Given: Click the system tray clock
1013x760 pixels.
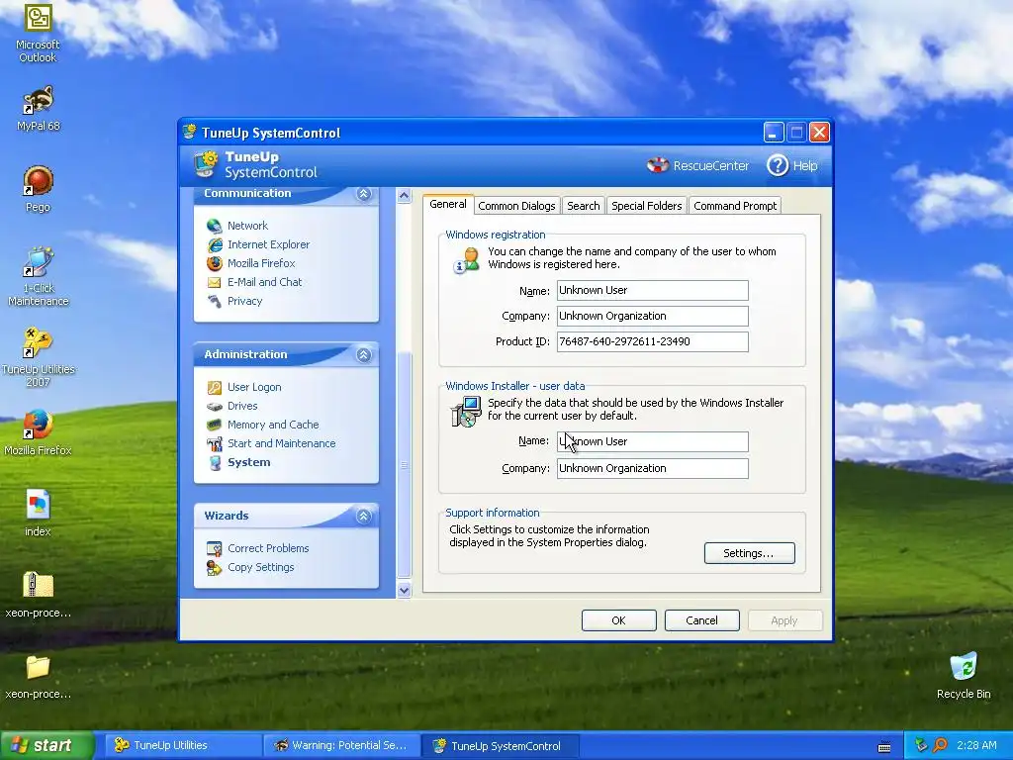Looking at the screenshot, I should click(976, 746).
